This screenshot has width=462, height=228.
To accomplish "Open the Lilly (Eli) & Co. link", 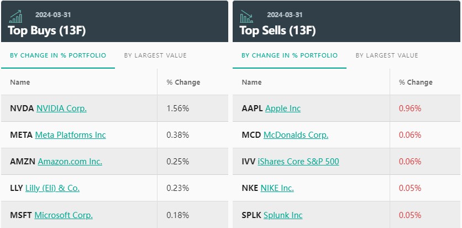I will tap(53, 188).
